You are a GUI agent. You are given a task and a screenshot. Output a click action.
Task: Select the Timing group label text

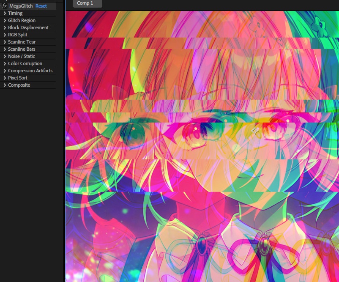15,13
